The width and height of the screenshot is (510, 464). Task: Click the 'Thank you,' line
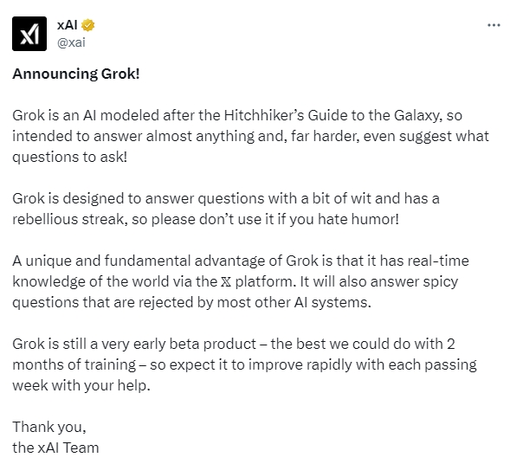(49, 427)
